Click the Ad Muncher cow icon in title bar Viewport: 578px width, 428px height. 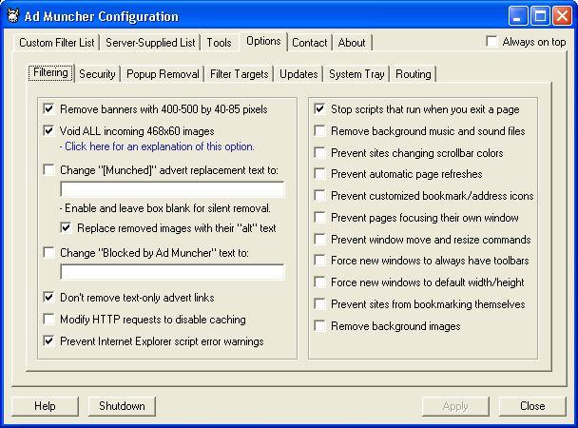(x=13, y=16)
